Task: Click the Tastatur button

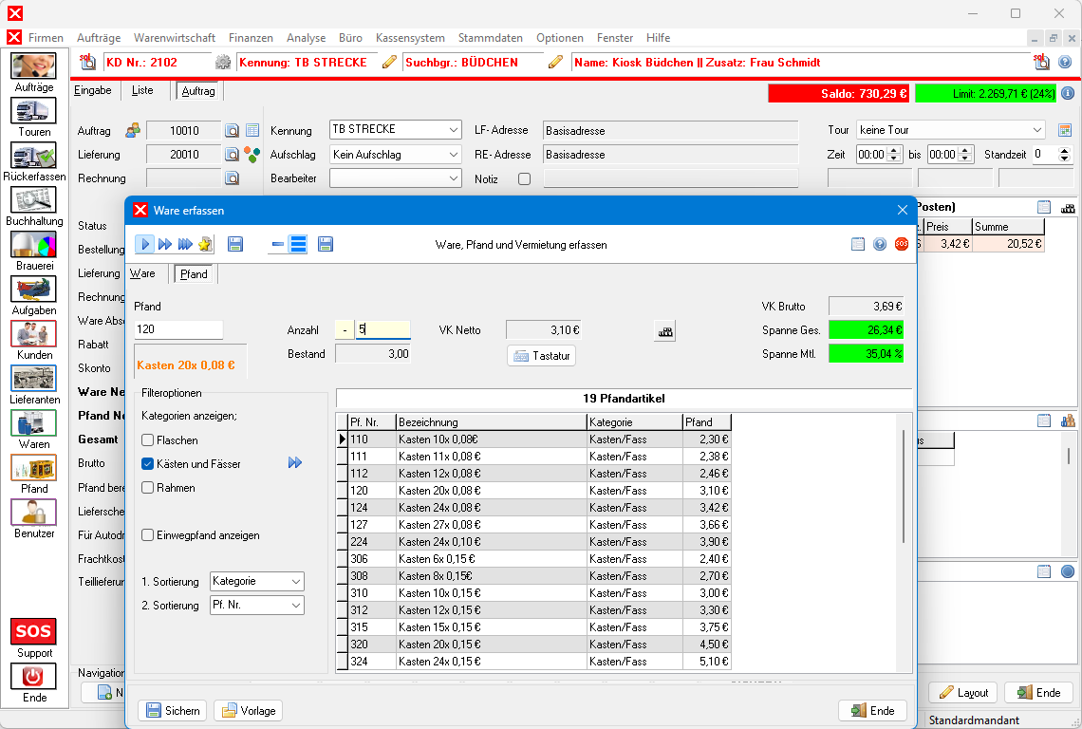Action: [541, 356]
